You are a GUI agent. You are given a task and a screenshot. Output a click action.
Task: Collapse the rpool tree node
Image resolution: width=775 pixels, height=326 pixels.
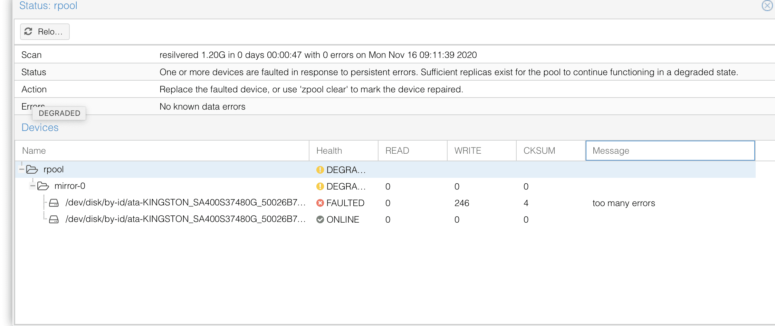tap(21, 169)
